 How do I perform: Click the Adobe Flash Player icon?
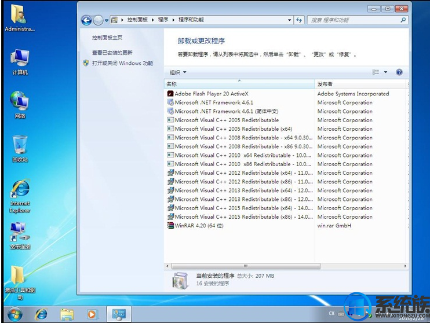coord(170,94)
